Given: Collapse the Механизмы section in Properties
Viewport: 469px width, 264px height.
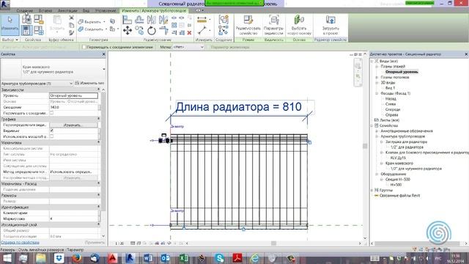Looking at the screenshot, I should [98, 142].
